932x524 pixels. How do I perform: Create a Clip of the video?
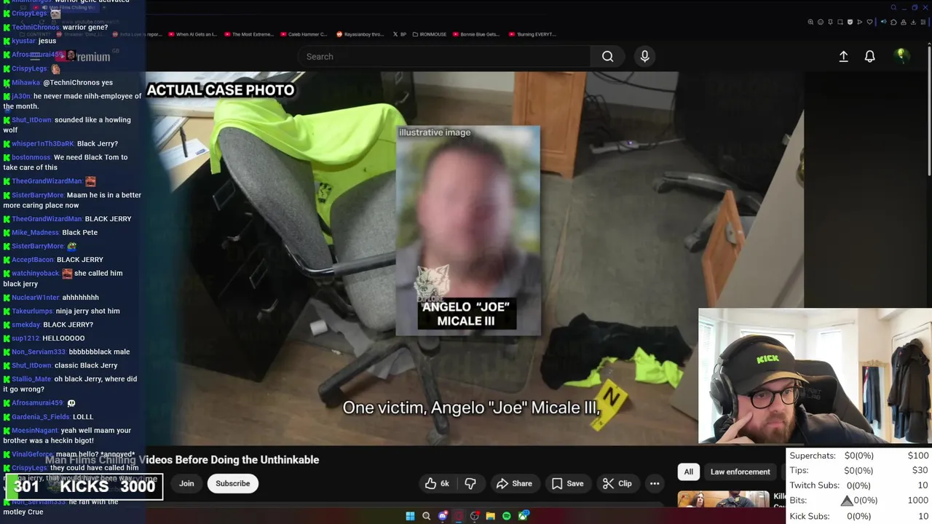(x=617, y=483)
